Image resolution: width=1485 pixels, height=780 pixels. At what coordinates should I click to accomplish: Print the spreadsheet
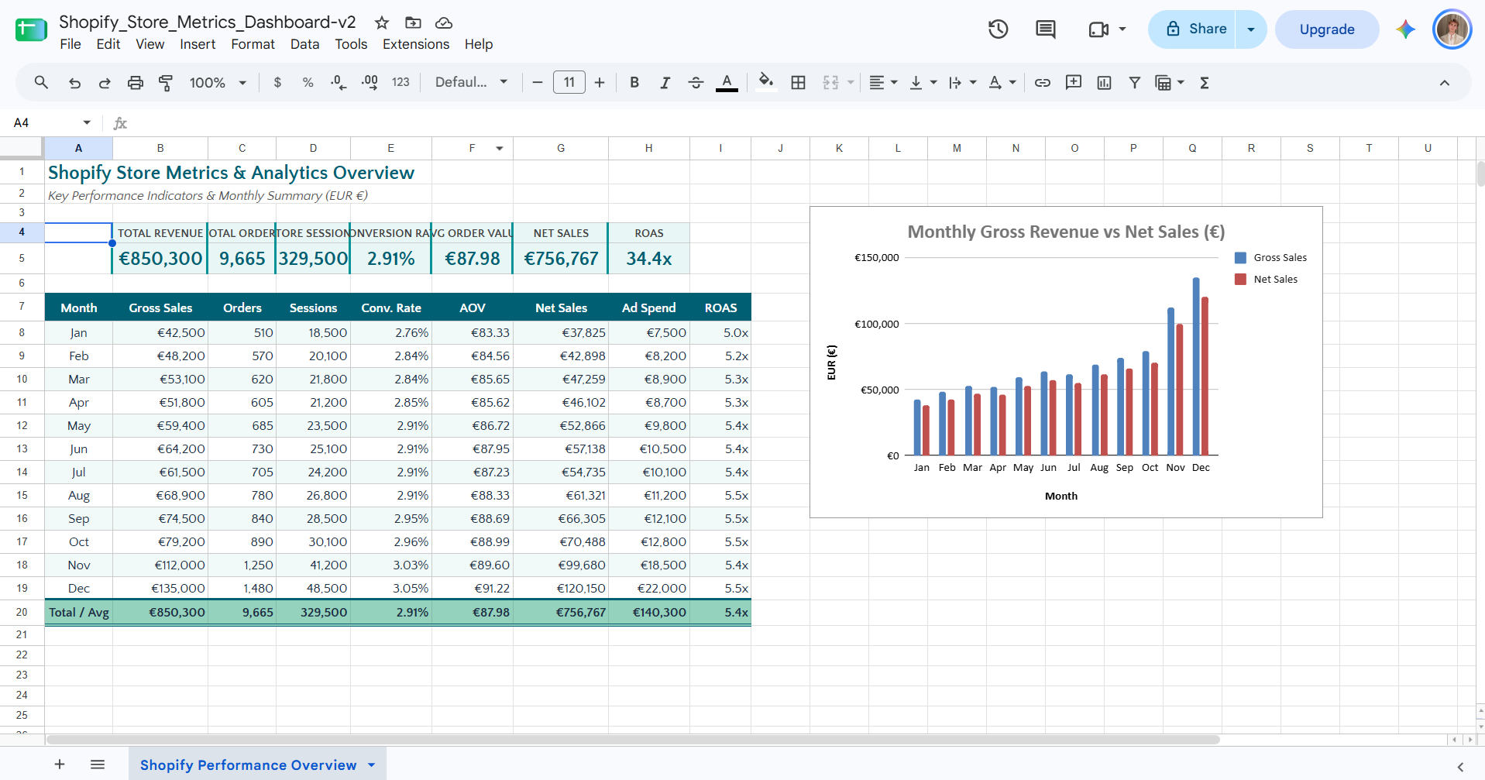point(135,82)
